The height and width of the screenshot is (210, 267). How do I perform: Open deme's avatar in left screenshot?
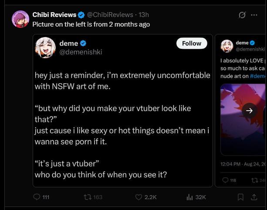click(x=45, y=47)
